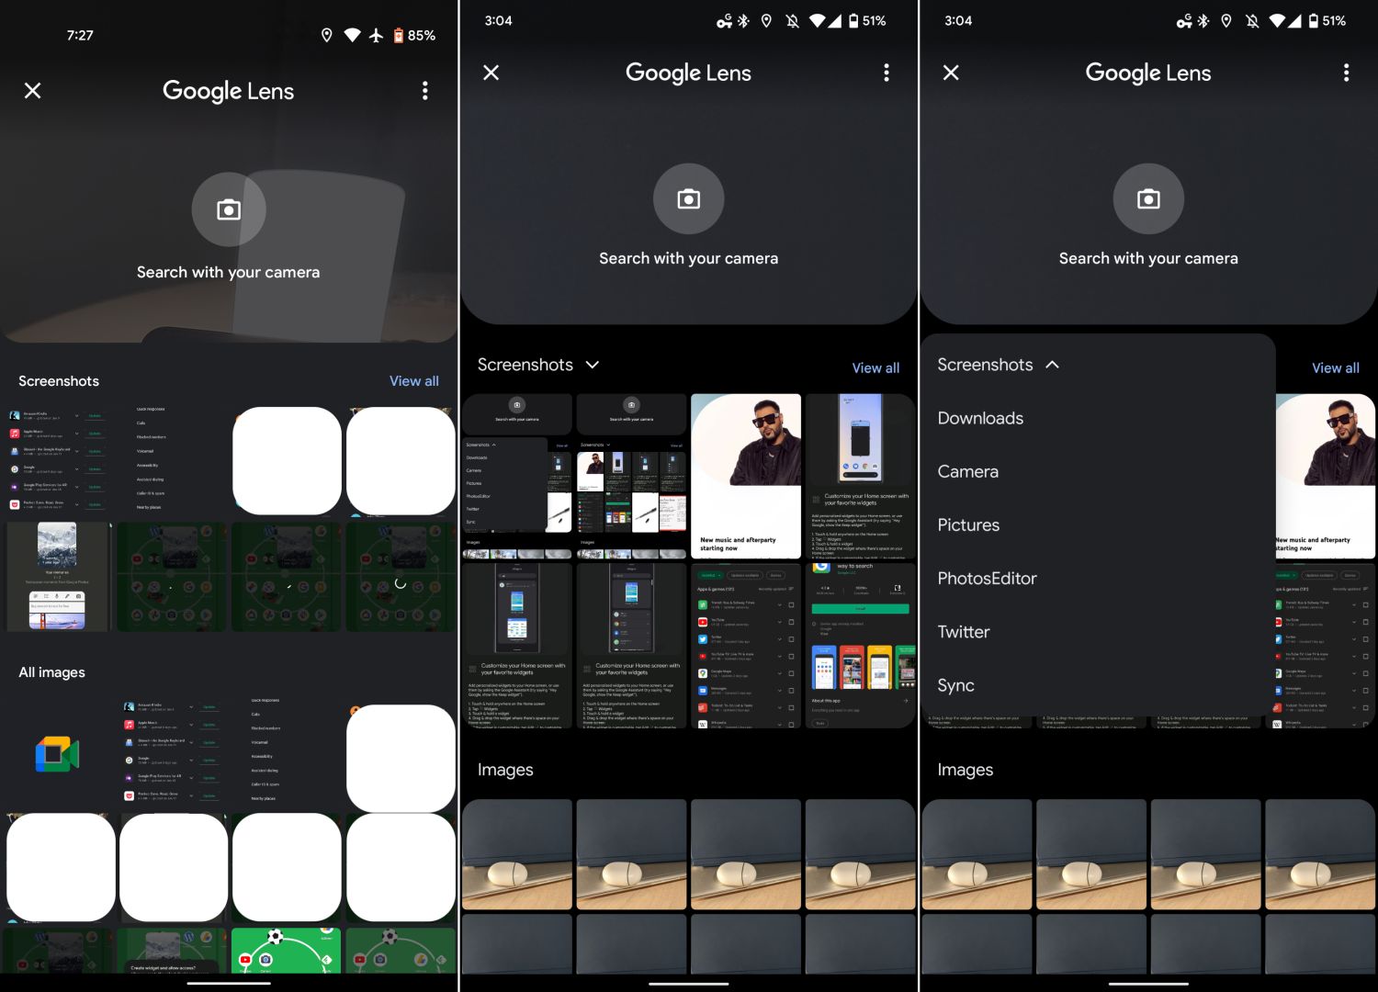The image size is (1378, 992).
Task: Select Sync in the folder list
Action: point(955,685)
